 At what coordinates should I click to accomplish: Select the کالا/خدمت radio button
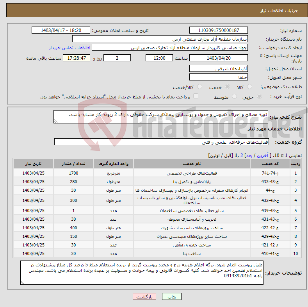pos(199,87)
